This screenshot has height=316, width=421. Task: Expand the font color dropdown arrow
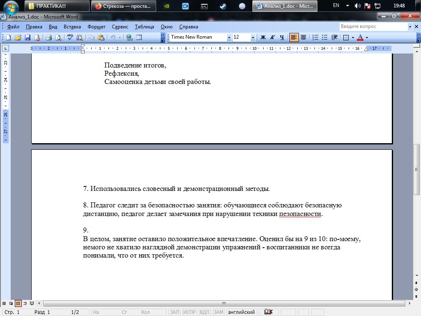(367, 37)
